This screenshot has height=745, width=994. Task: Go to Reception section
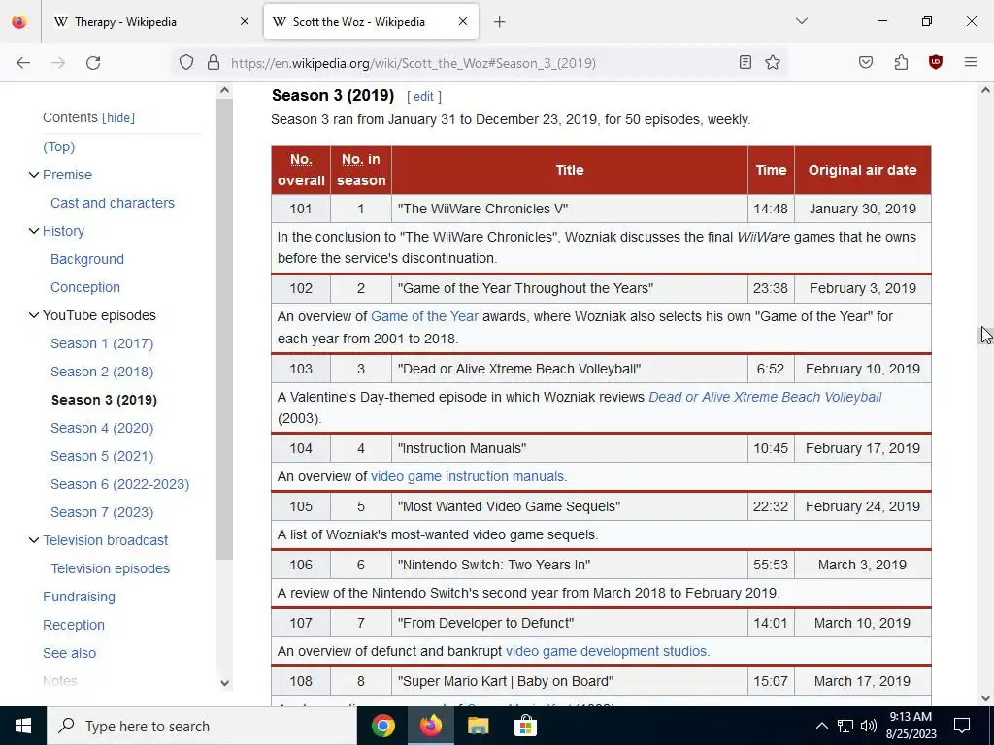click(74, 625)
